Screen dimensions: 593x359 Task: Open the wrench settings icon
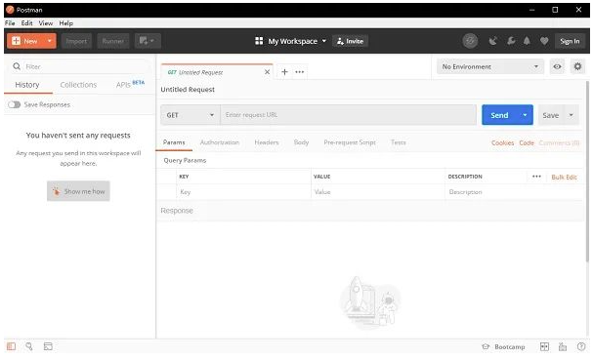[511, 41]
